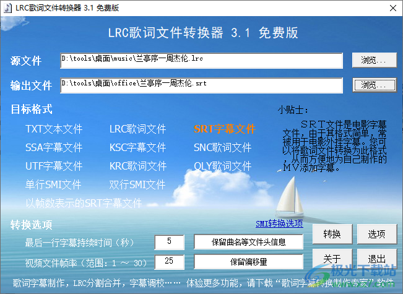Focus the output file path field

click(x=202, y=85)
